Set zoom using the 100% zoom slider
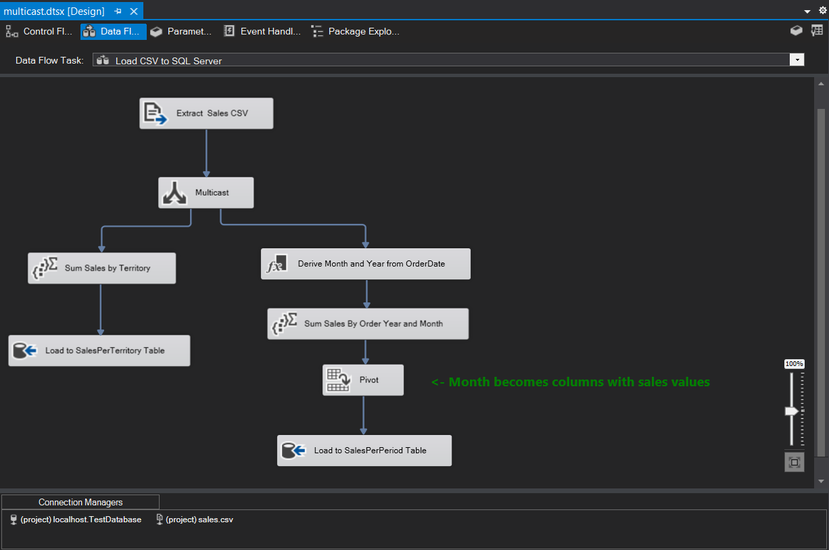The height and width of the screenshot is (550, 829). click(791, 410)
